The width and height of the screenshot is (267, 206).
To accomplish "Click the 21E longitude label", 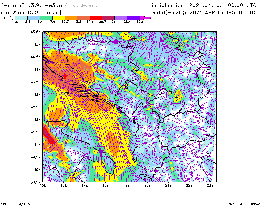I will 168,185.
